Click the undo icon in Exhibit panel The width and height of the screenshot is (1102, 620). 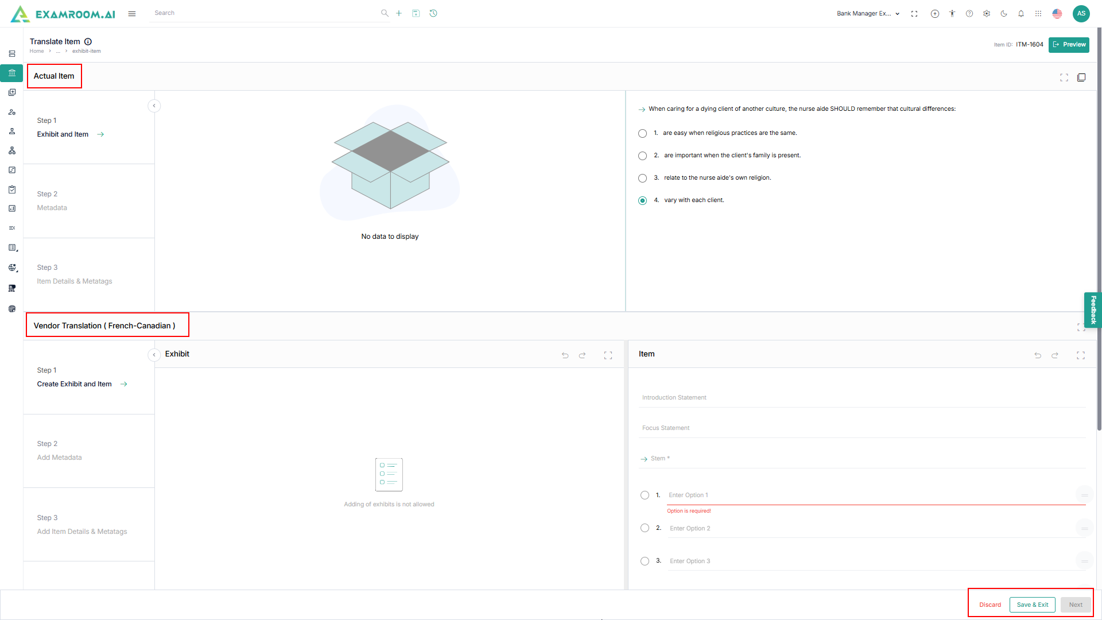coord(565,355)
